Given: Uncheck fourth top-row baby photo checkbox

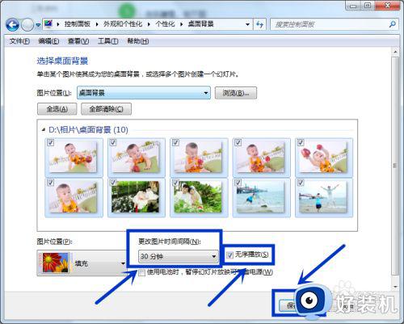Looking at the screenshot, I should click(238, 142).
